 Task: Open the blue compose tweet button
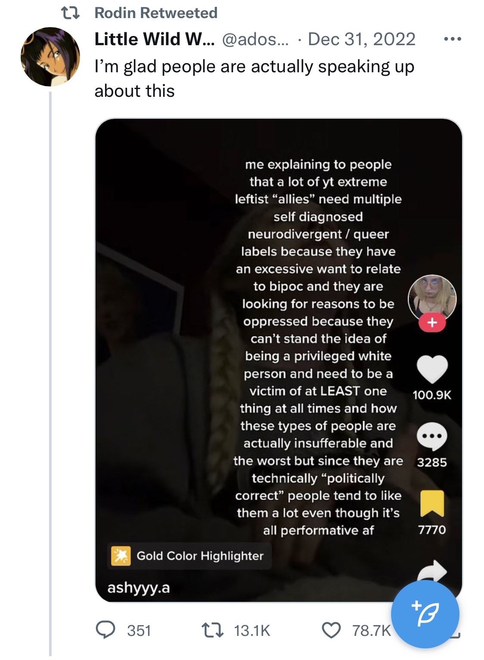pyautogui.click(x=425, y=614)
